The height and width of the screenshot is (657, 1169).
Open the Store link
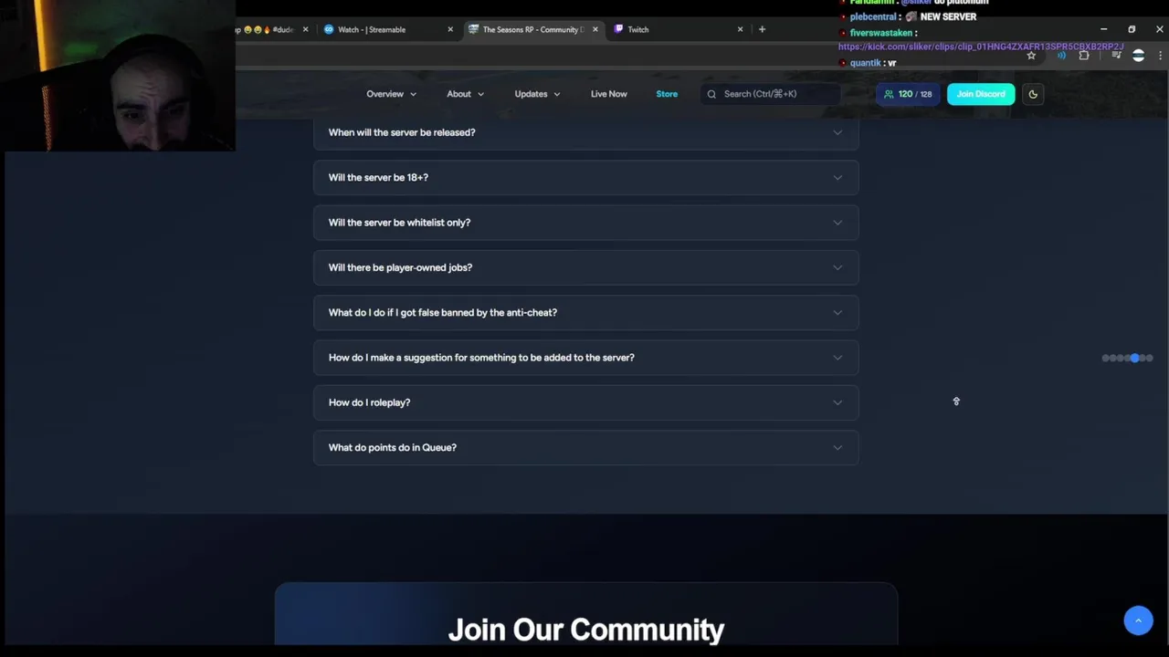tap(667, 94)
